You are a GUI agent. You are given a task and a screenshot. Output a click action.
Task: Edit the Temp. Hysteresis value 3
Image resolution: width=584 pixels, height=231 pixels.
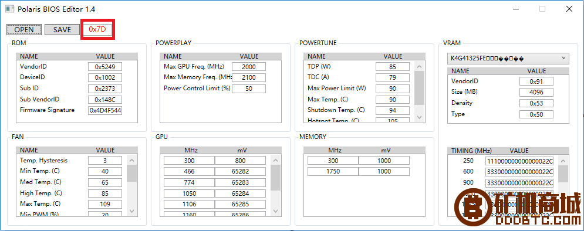pos(105,160)
